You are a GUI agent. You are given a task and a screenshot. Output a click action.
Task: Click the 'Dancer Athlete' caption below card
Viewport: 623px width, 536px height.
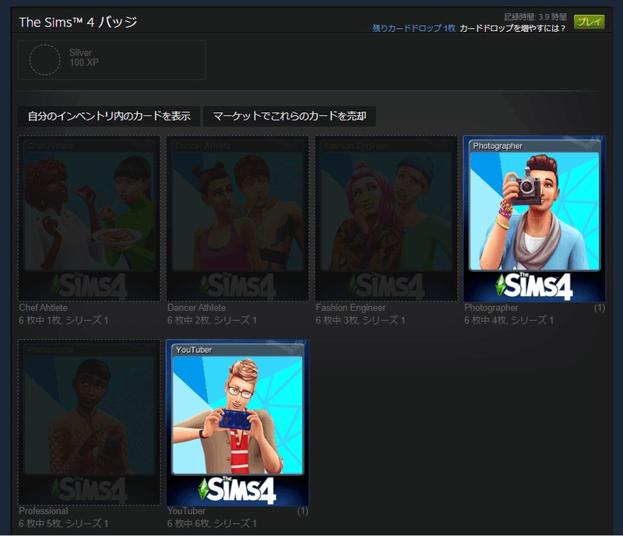196,308
